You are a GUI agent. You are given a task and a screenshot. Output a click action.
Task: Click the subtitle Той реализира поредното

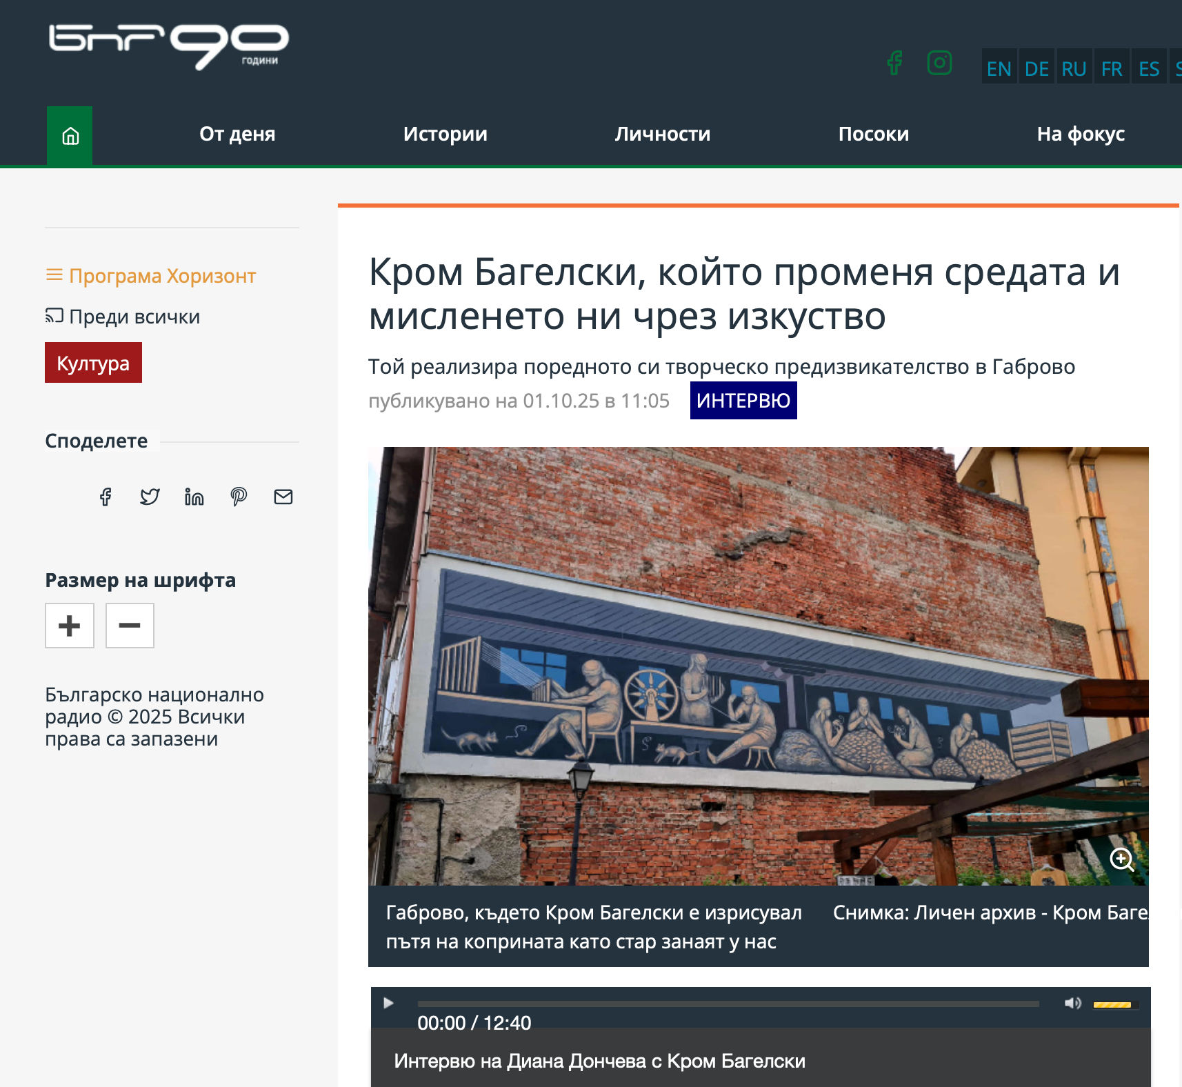pos(721,367)
